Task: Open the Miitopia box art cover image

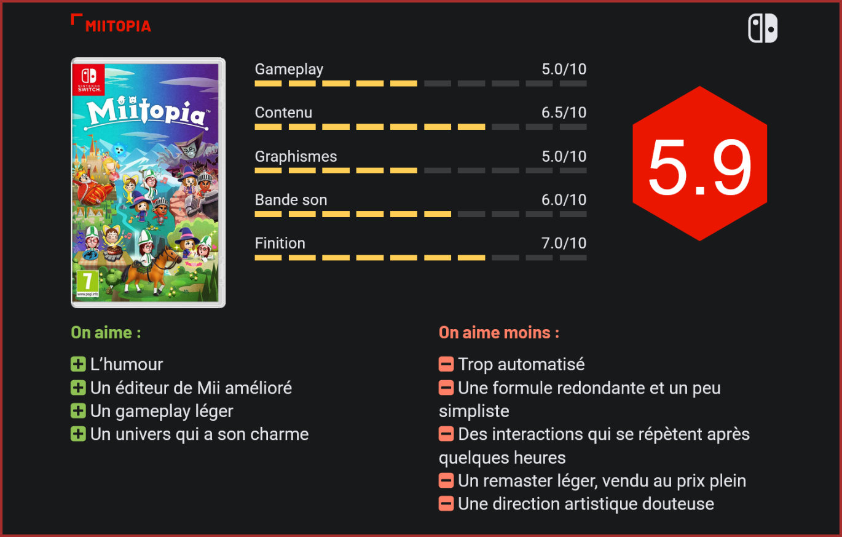Action: pyautogui.click(x=148, y=182)
